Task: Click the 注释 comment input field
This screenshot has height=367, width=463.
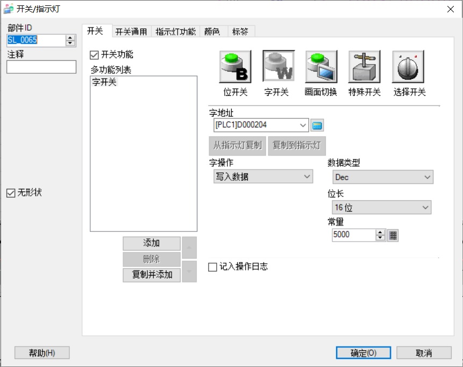Action: pyautogui.click(x=41, y=67)
